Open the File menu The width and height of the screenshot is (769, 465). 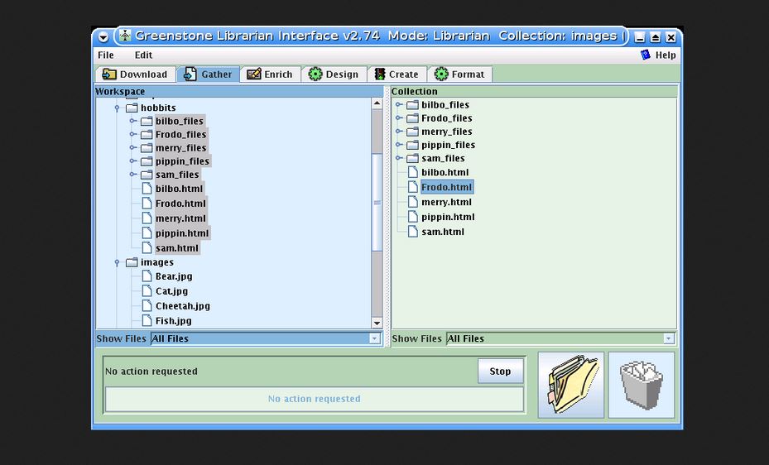coord(106,55)
